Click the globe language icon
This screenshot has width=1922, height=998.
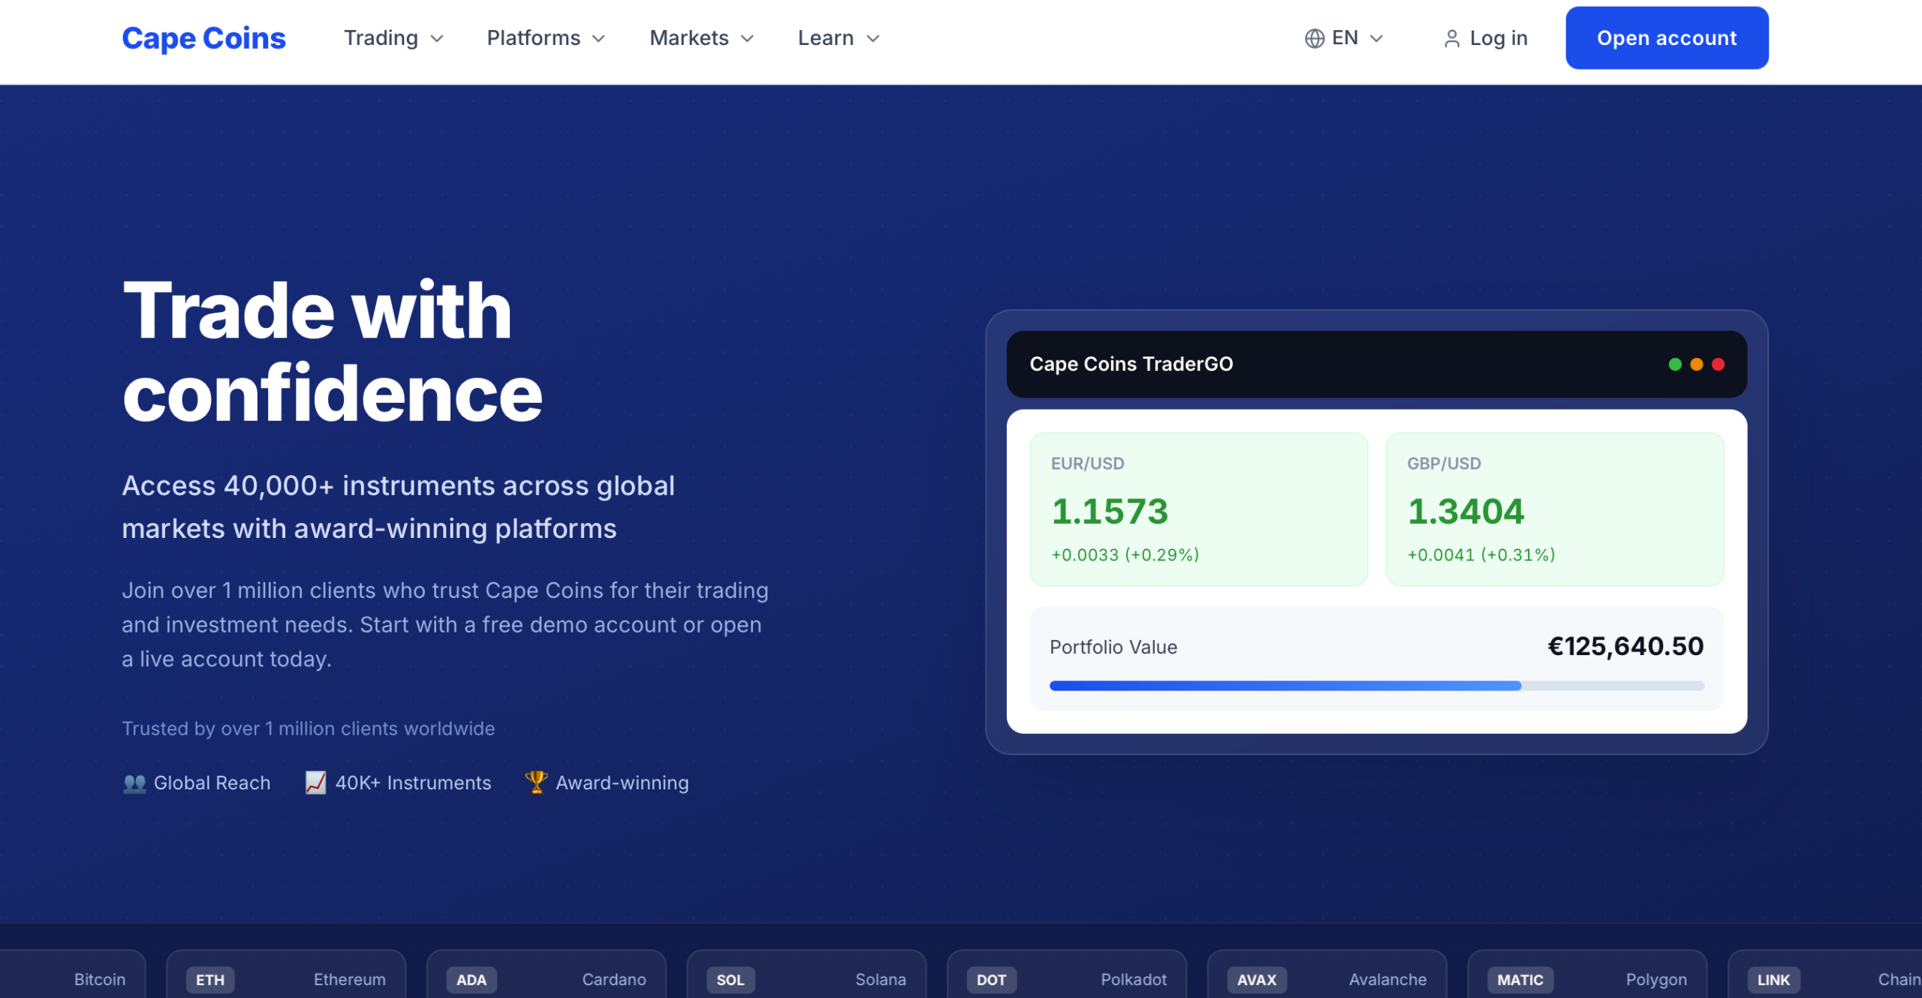coord(1314,38)
